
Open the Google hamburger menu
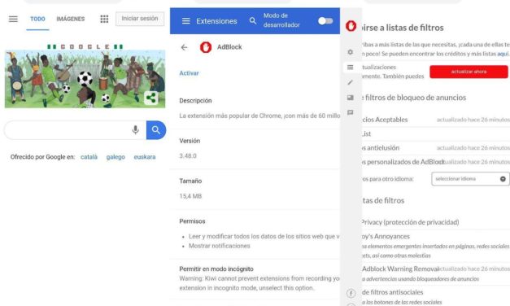tap(13, 19)
